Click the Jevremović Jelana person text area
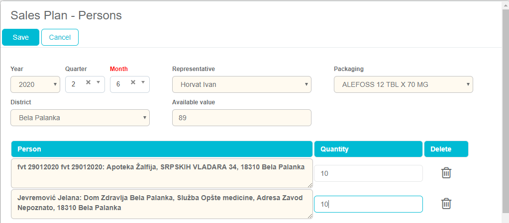This screenshot has width=509, height=223. tap(161, 204)
